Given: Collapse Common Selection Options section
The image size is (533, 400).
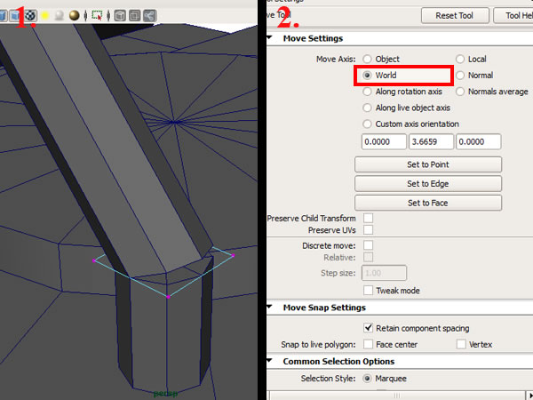Looking at the screenshot, I should (x=270, y=361).
